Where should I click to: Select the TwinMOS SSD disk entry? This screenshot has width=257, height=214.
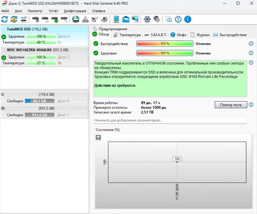[x=44, y=36]
